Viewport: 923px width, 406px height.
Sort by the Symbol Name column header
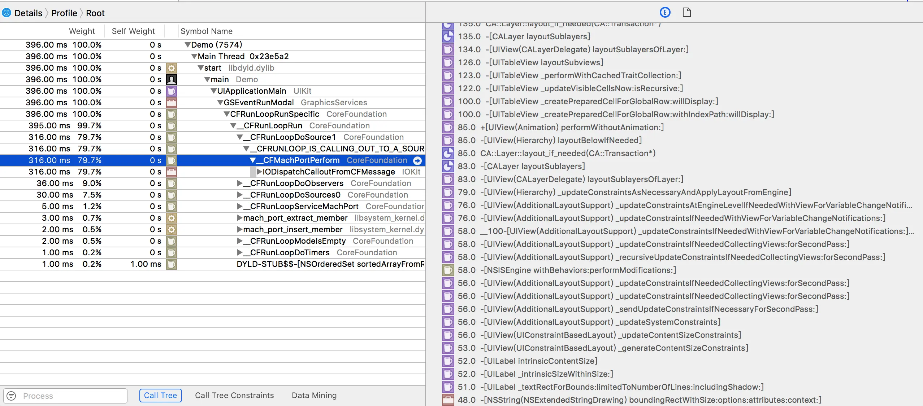point(207,31)
